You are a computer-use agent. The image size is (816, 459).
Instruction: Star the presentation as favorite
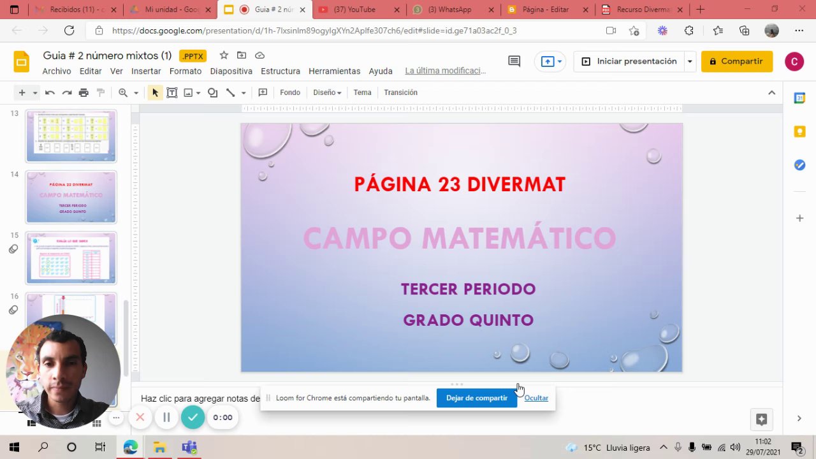[224, 55]
